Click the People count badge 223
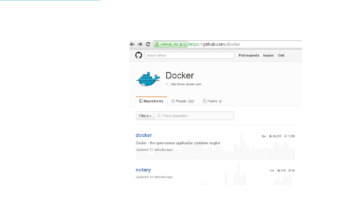Screen dimensions: 354x199 [x=191, y=101]
